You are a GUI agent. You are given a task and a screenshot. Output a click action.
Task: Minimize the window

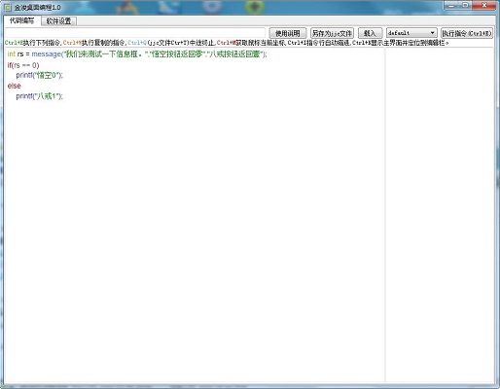(451, 5)
